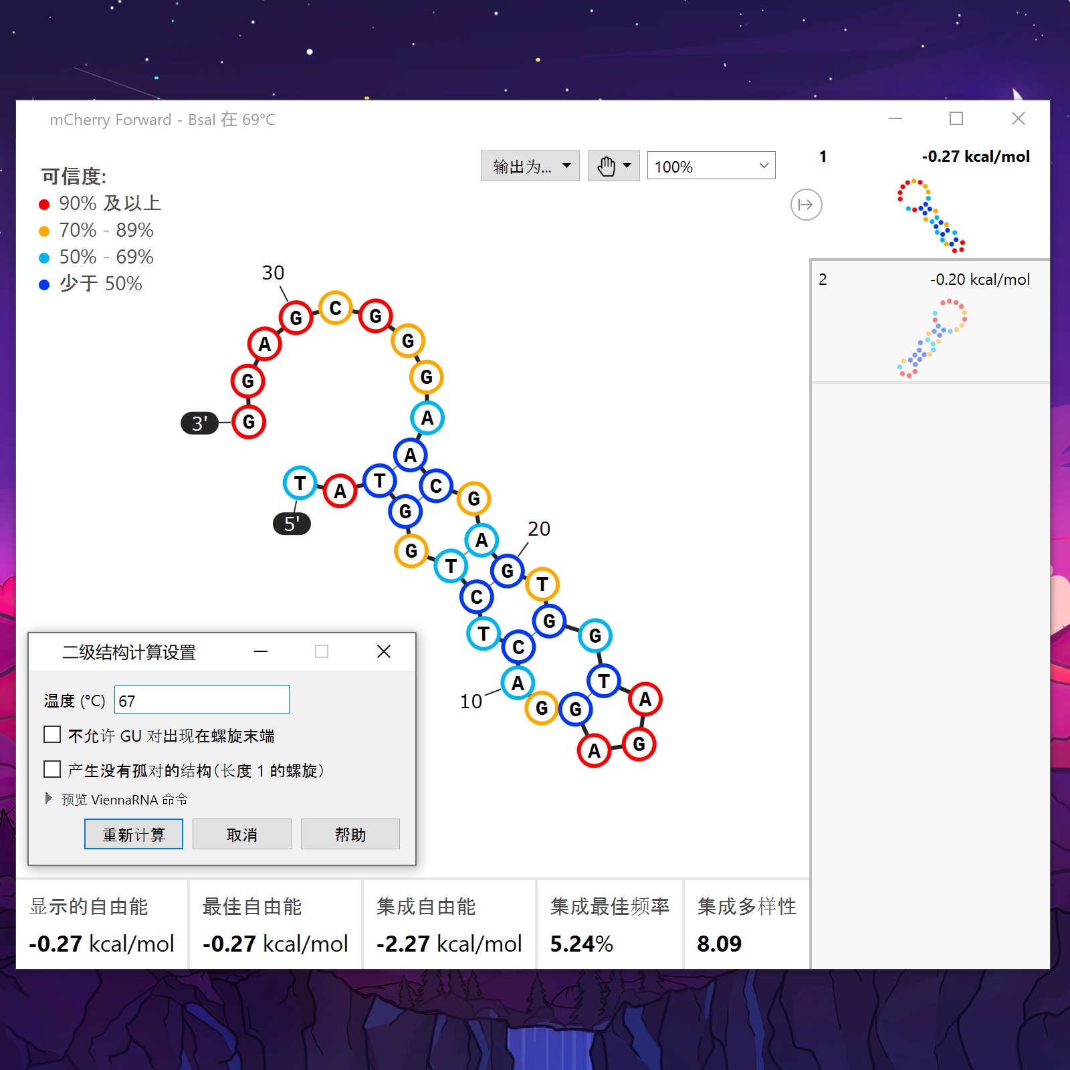This screenshot has height=1070, width=1070.
Task: Click the 帮助 button
Action: [x=350, y=834]
